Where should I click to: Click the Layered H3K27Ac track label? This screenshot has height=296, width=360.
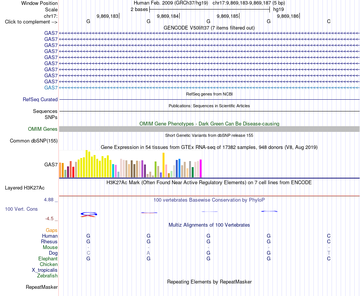click(x=25, y=188)
